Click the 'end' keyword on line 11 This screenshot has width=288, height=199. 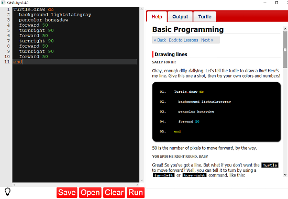[18, 62]
